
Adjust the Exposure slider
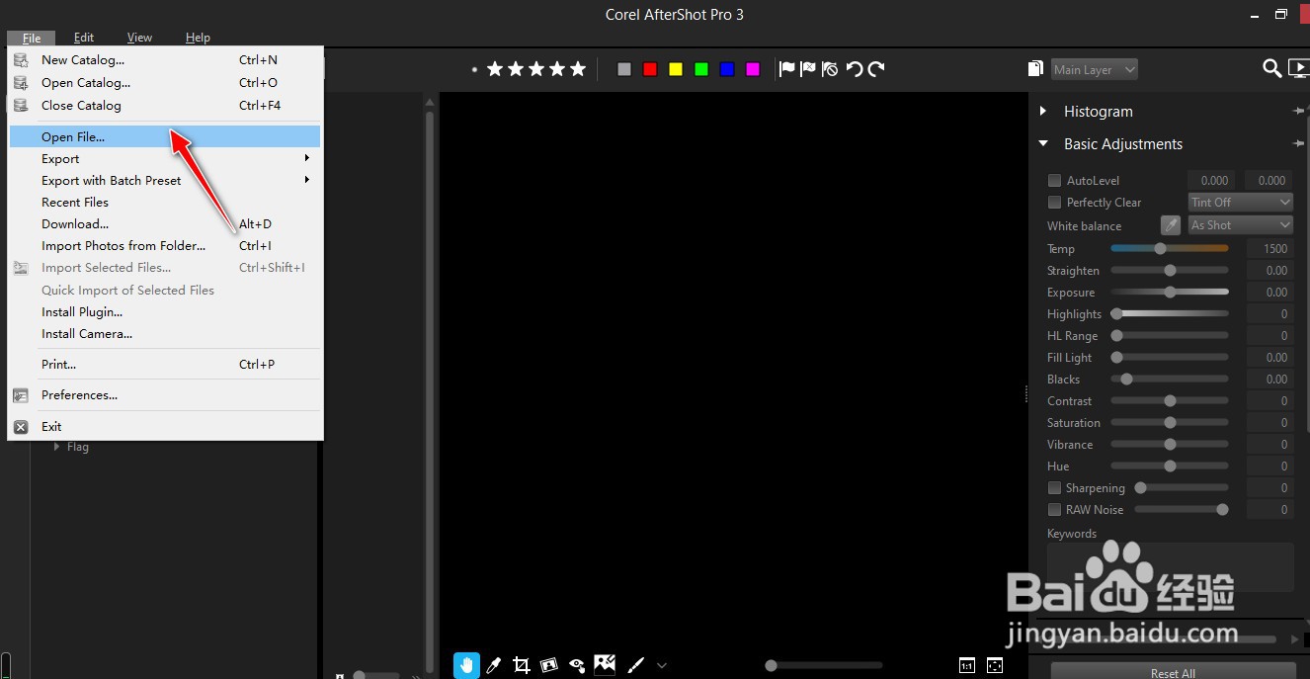point(1170,293)
